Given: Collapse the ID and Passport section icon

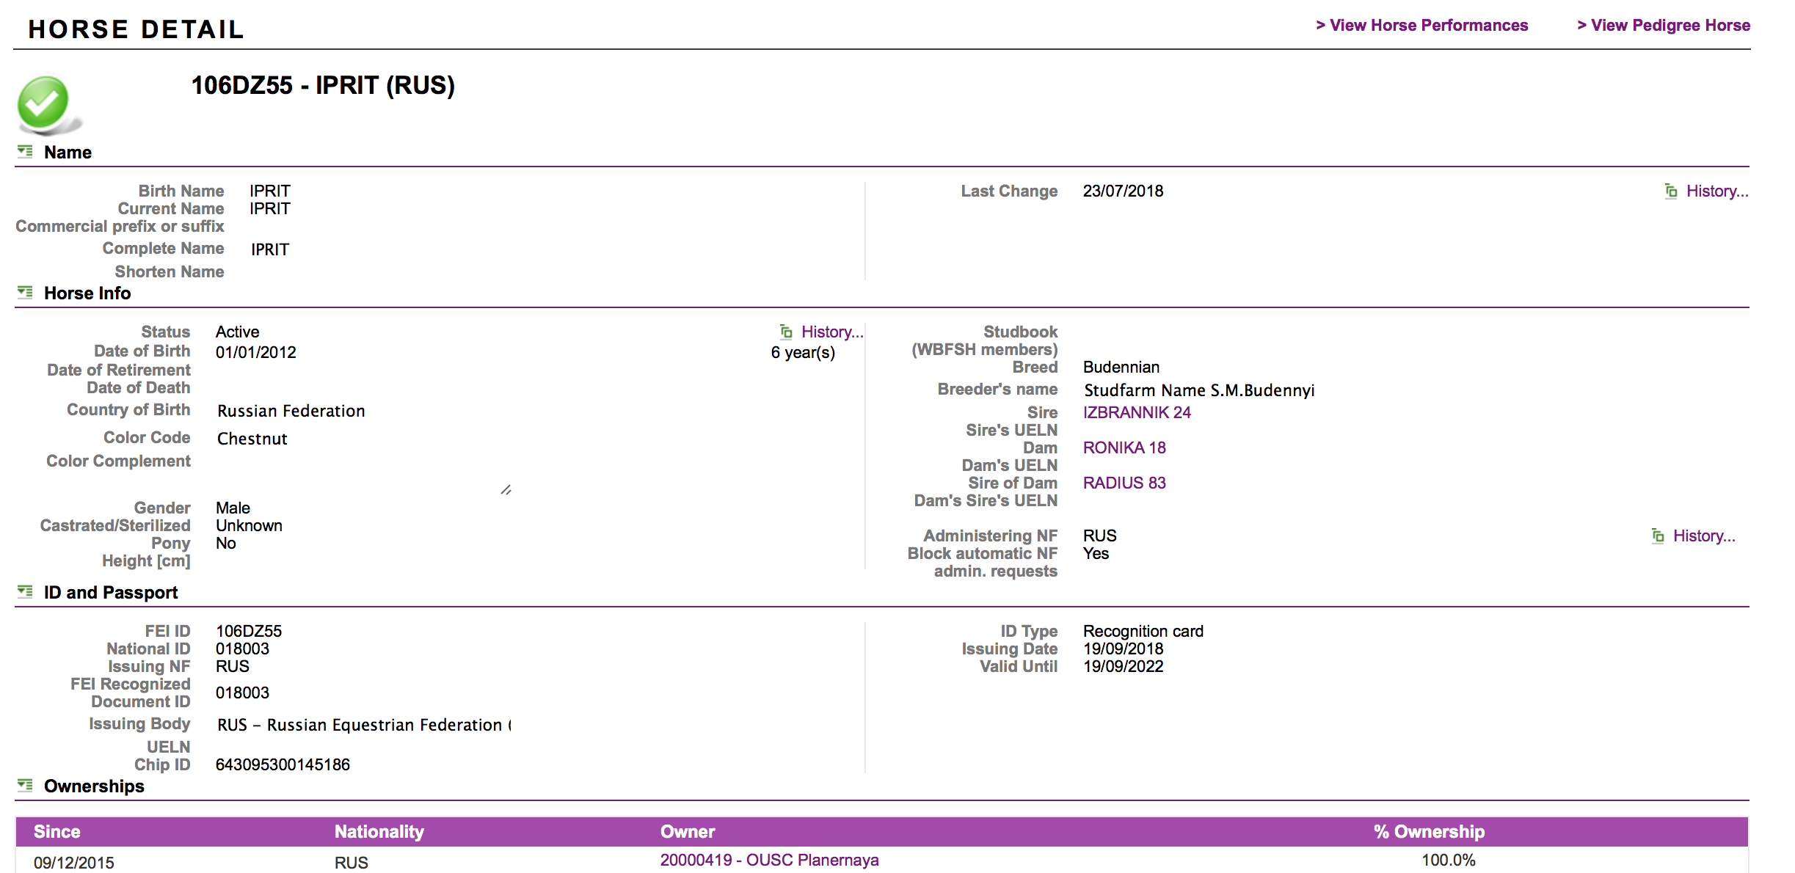Looking at the screenshot, I should (x=25, y=591).
